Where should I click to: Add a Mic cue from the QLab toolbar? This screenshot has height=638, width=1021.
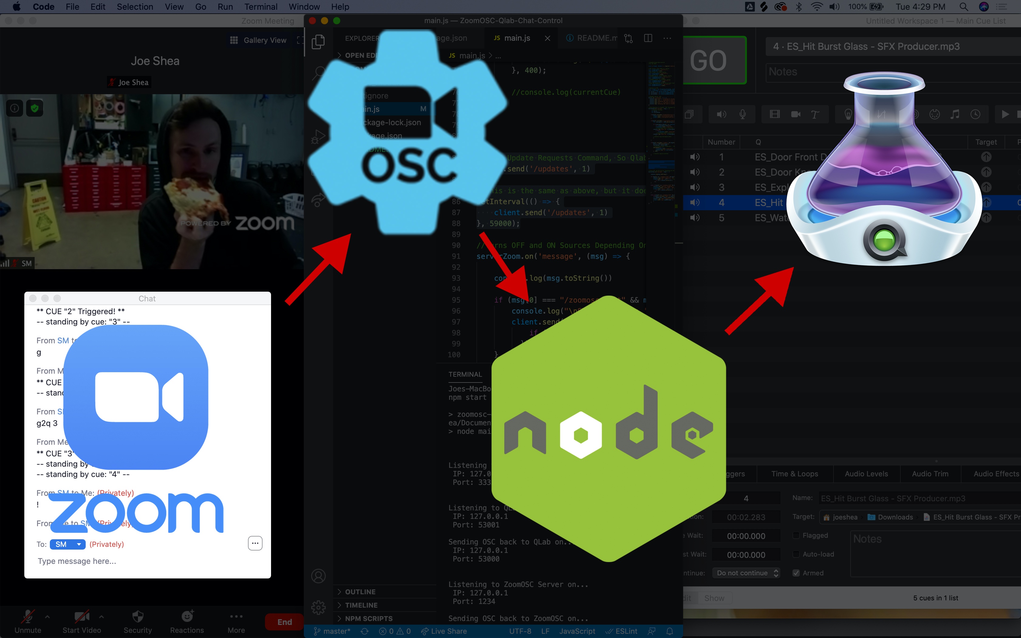(x=743, y=114)
